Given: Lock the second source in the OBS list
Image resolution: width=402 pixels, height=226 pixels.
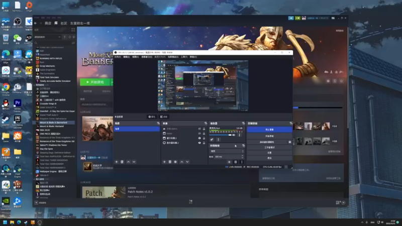Looking at the screenshot, I should (x=204, y=134).
